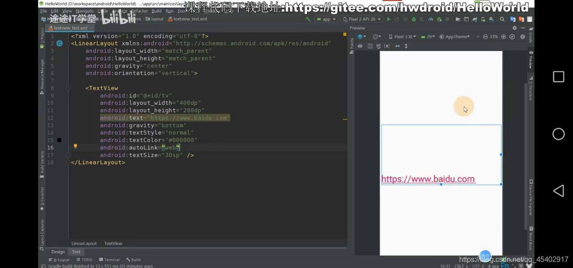Viewport: 573px width, 268px height.
Task: Click the lightbulb quick-fix icon on line 16
Action: click(x=75, y=147)
